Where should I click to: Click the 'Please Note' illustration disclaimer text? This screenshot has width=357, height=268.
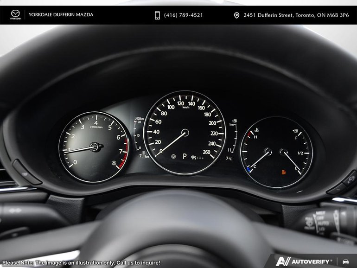(x=81, y=262)
